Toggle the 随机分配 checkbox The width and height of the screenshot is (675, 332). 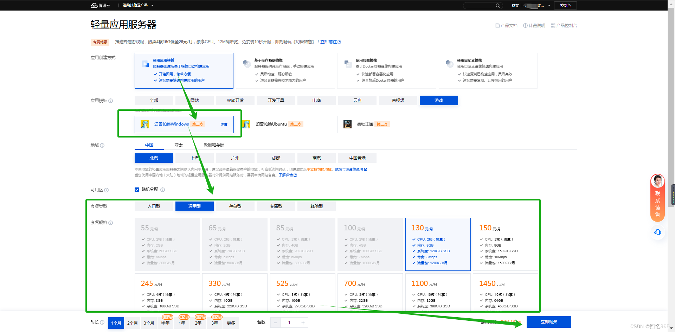coord(137,190)
